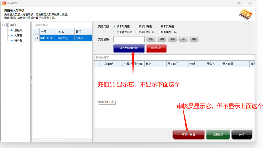Click the 审核并充值 button
Screen dimensions: 278x148
(188, 135)
